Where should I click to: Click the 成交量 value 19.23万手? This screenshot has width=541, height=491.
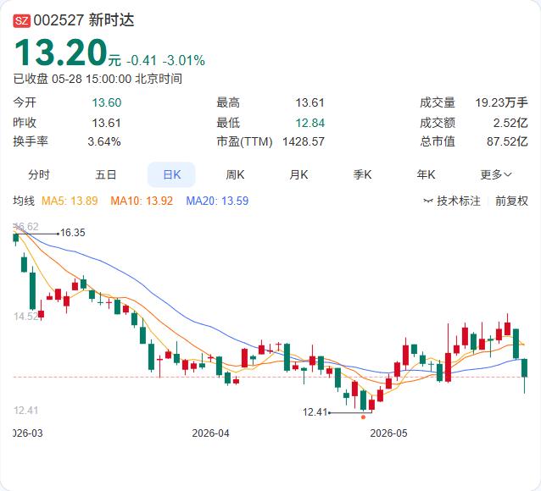(x=502, y=102)
